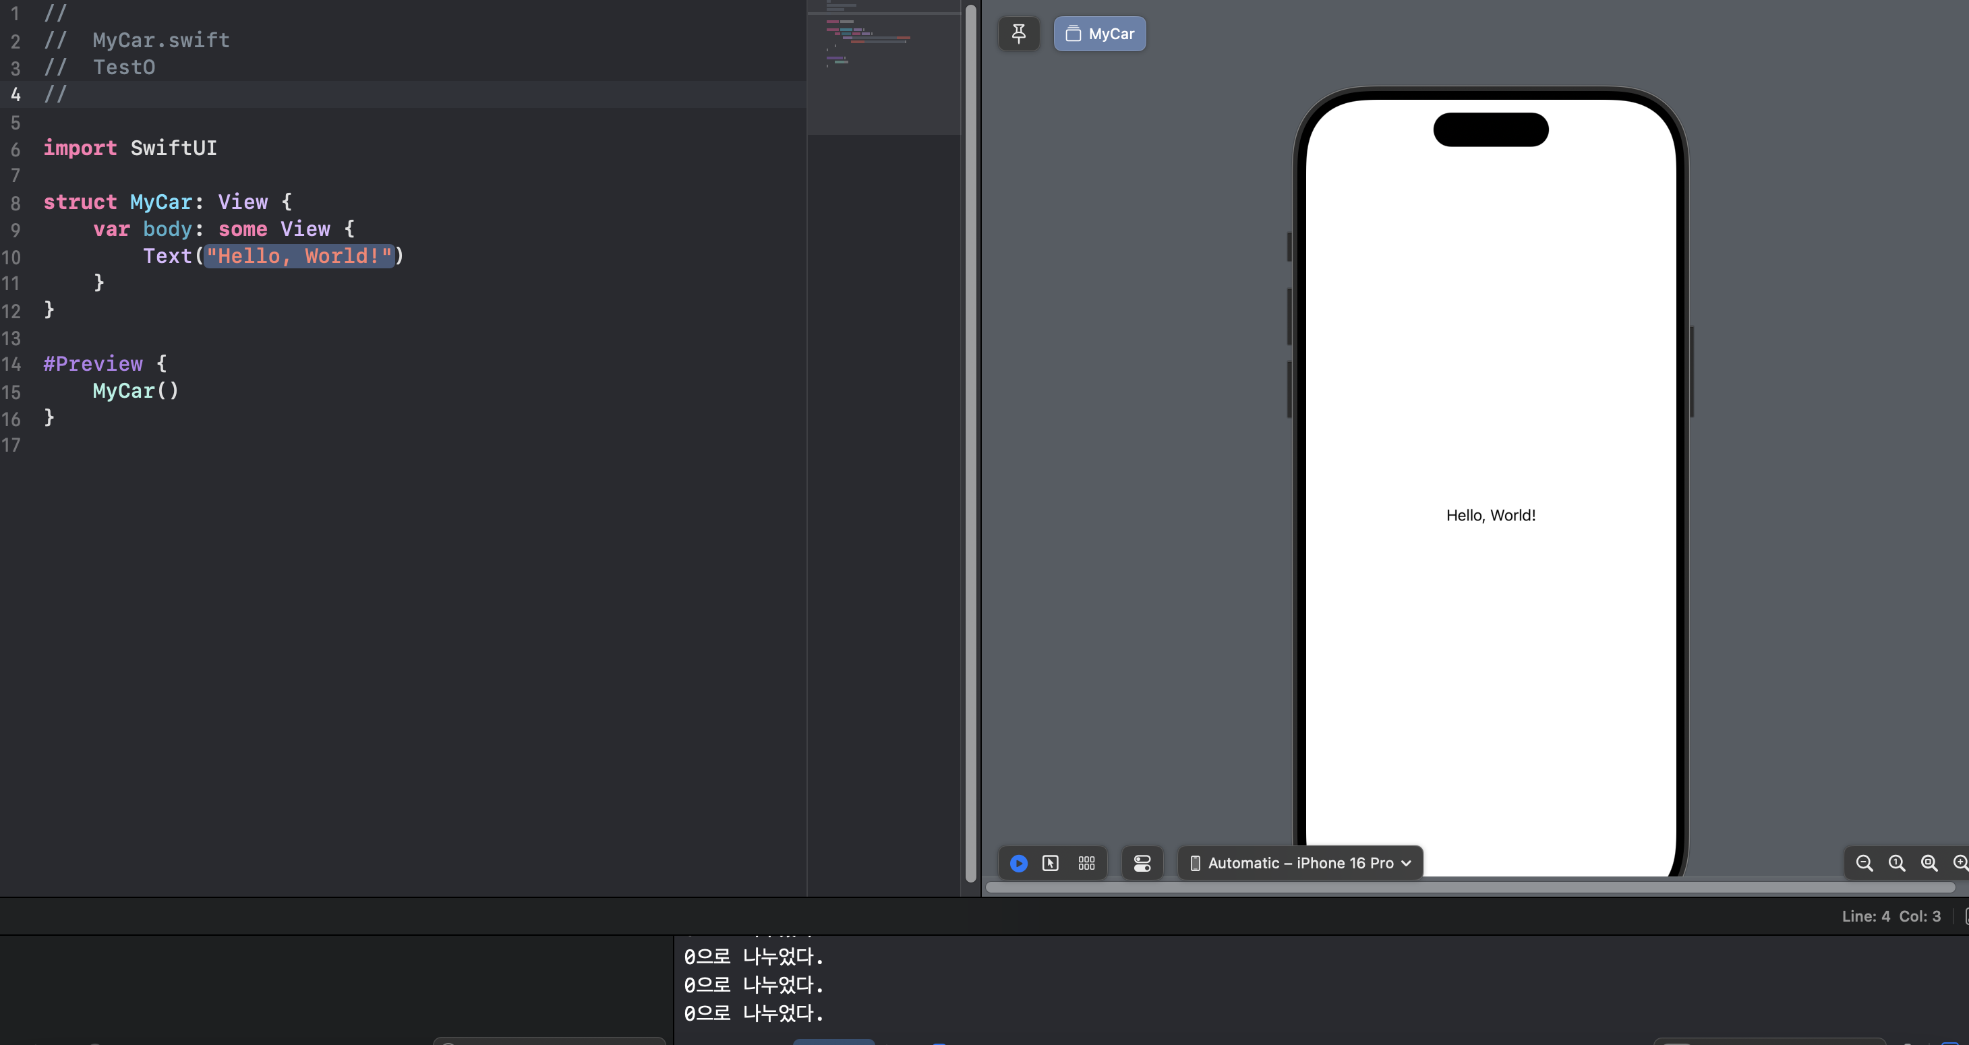The height and width of the screenshot is (1045, 1969).
Task: Click the canvas horizontal scrollbar
Action: [1469, 887]
